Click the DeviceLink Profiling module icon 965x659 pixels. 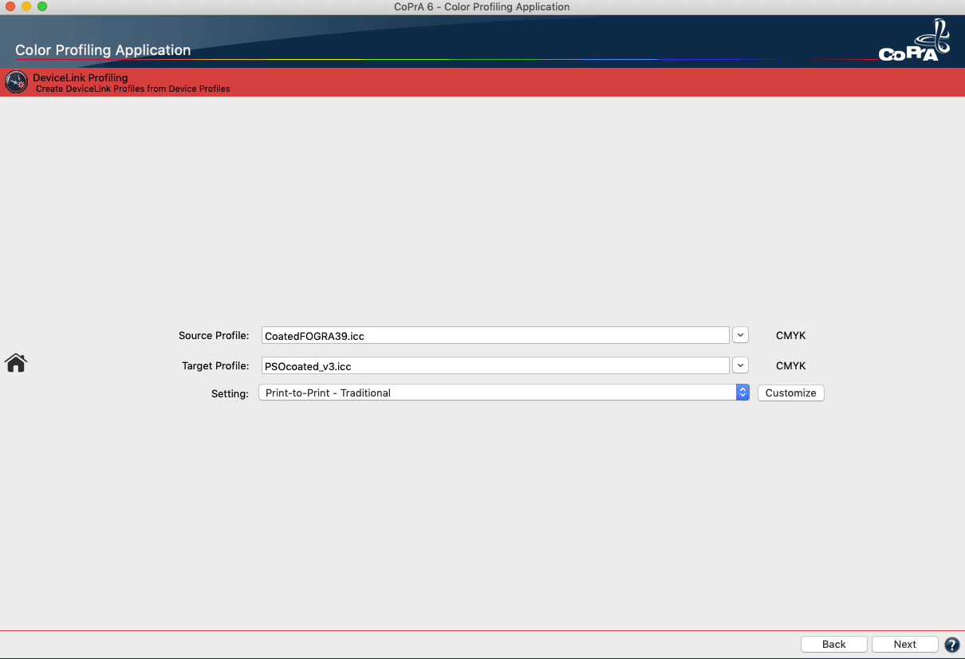[x=16, y=82]
